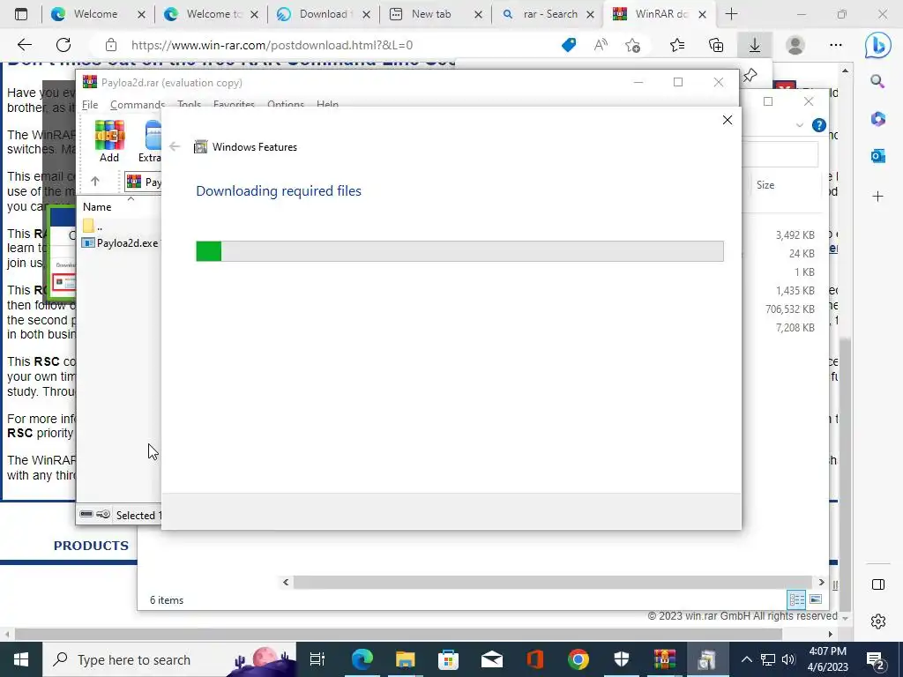903x677 pixels.
Task: Open Edge Settings and more menu
Action: click(x=836, y=45)
